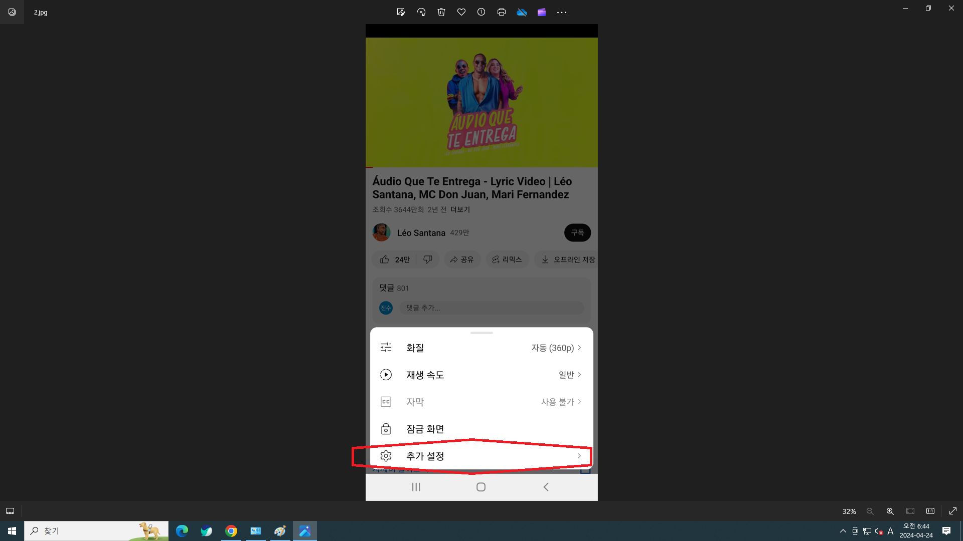Screen dimensions: 963x541
Task: Click the bottom sheet drag handle
Action: tap(481, 333)
